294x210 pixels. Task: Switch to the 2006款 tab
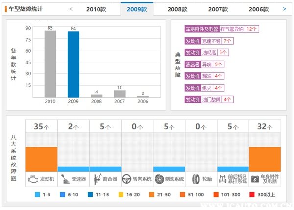(258, 9)
